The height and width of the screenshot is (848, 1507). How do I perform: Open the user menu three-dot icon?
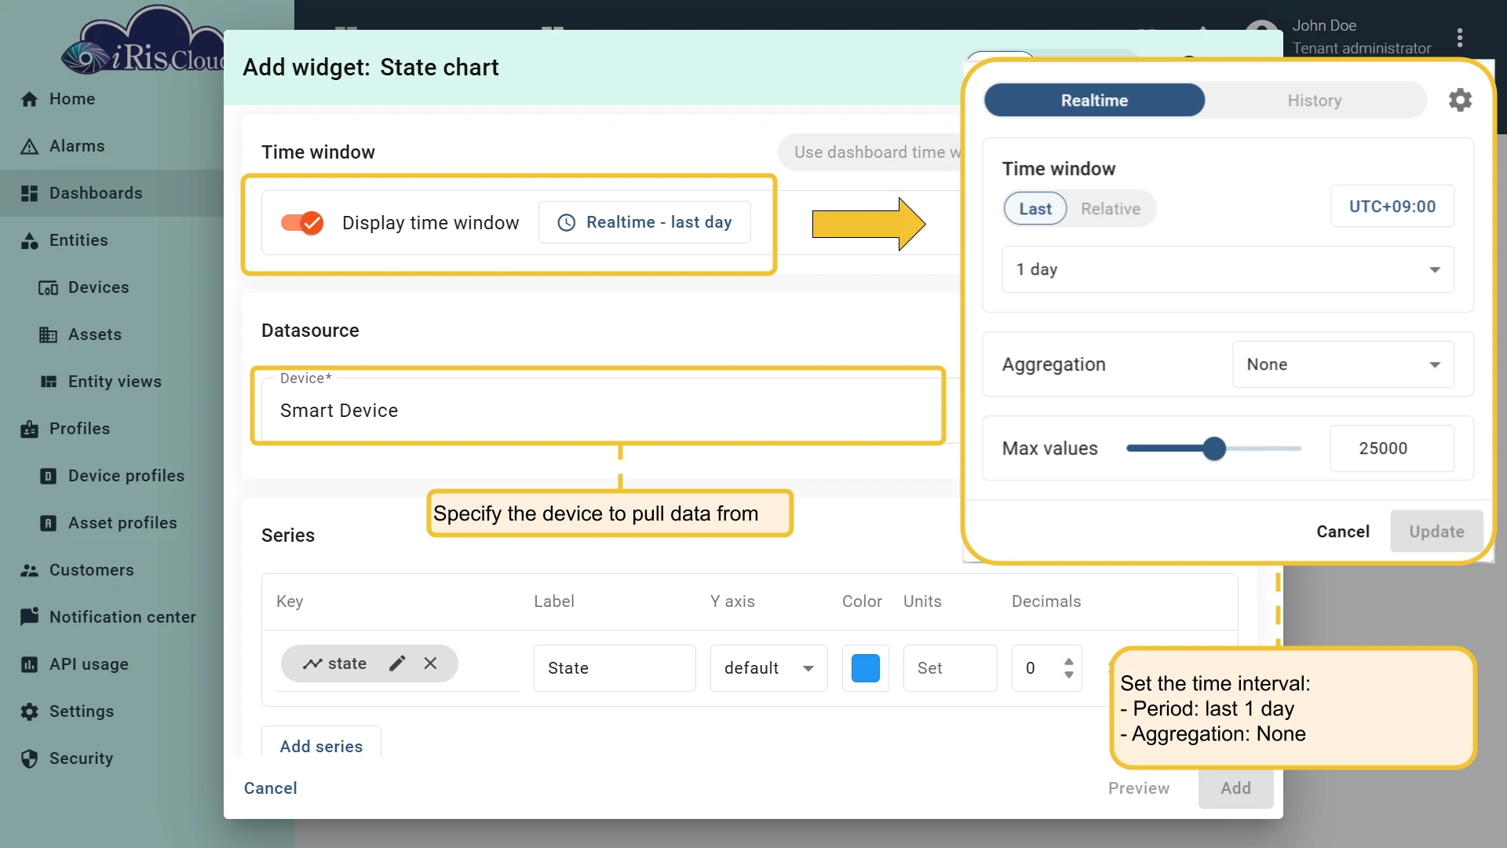tap(1460, 37)
